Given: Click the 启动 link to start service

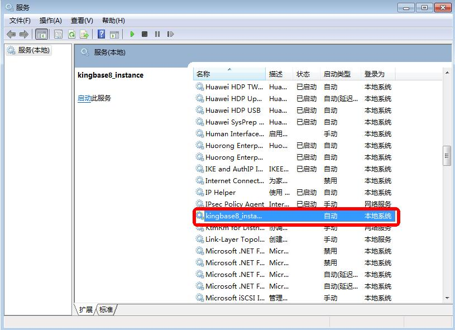Looking at the screenshot, I should tap(84, 98).
